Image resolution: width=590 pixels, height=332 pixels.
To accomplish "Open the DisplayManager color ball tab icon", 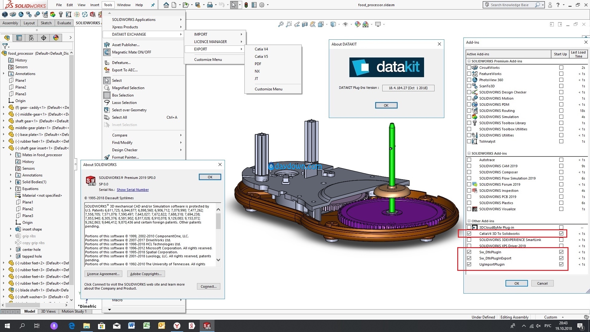I will (x=56, y=38).
